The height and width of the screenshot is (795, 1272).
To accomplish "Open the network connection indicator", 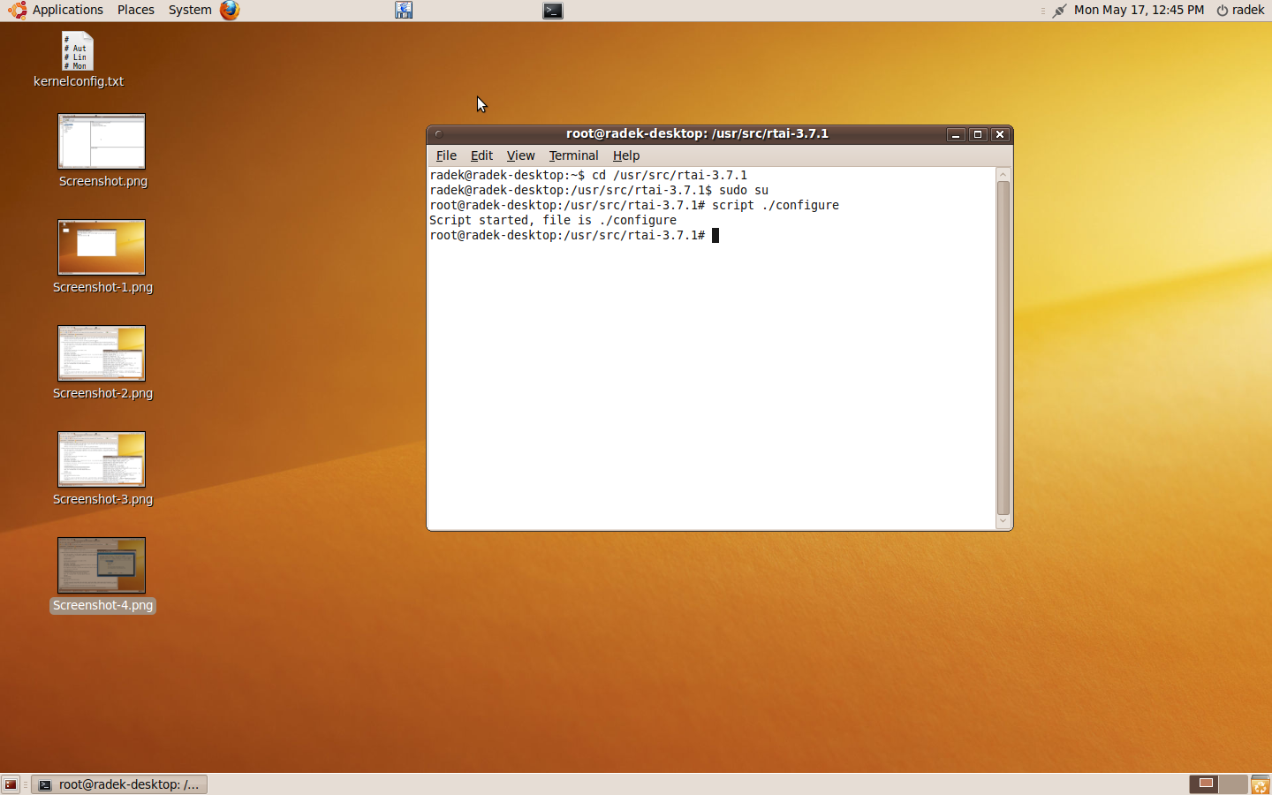I will (x=1059, y=11).
